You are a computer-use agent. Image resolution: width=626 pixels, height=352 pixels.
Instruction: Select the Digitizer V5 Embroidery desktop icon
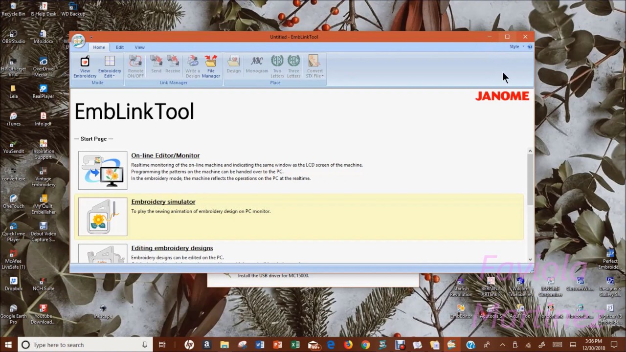pyautogui.click(x=610, y=314)
